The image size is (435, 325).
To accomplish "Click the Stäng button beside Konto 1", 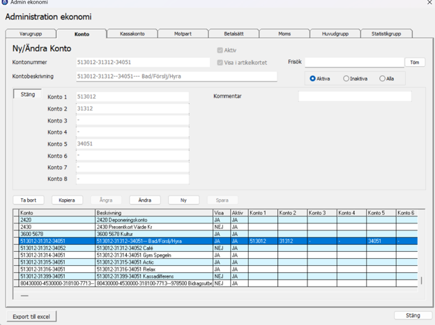I will click(x=28, y=94).
